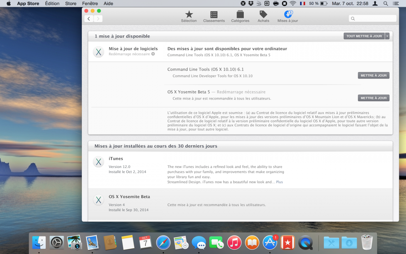
Task: Open the Apple menu
Action: point(8,3)
